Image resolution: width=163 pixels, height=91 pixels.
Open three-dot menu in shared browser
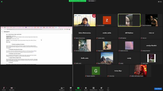point(71,29)
